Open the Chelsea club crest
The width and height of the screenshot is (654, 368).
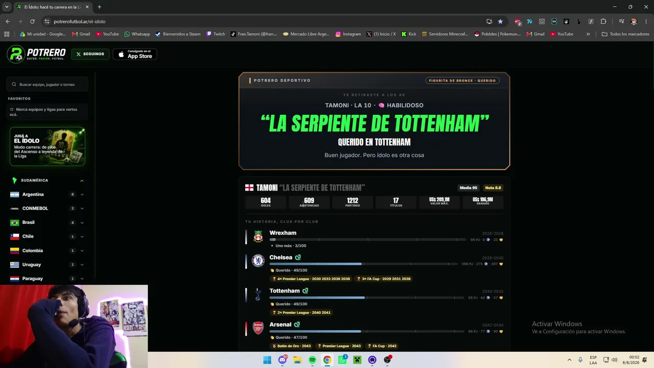click(x=259, y=261)
